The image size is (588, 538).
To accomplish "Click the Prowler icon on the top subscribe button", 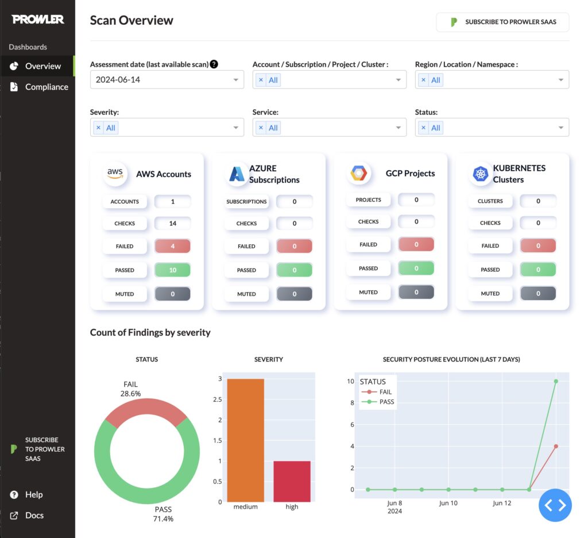I will coord(454,22).
